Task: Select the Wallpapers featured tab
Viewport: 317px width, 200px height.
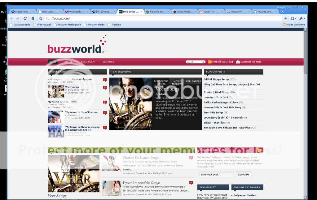Action: [193, 81]
